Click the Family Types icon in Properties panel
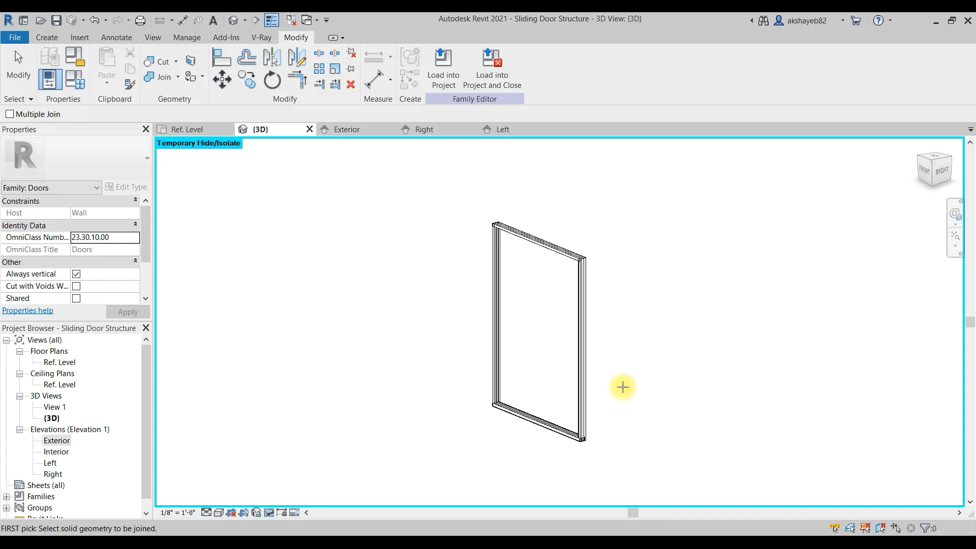 75,80
